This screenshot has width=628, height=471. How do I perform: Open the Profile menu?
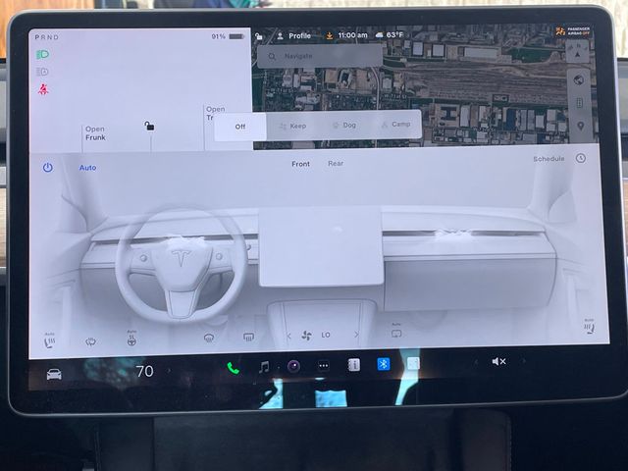pyautogui.click(x=294, y=35)
